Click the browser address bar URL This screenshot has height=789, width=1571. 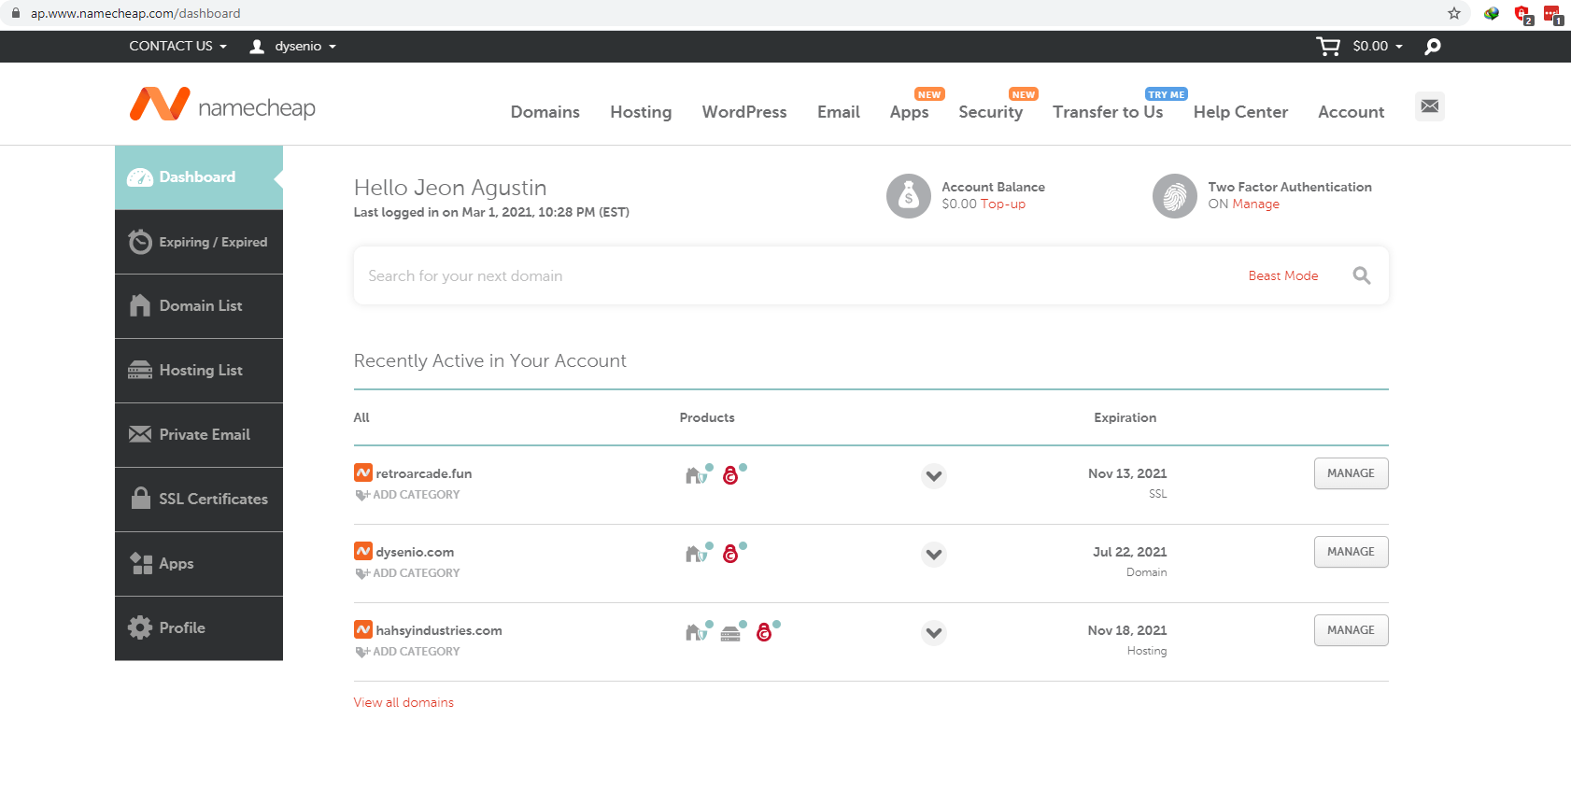click(135, 13)
